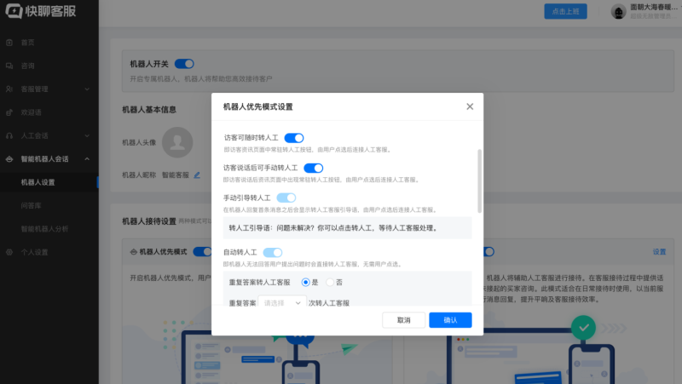682x384 pixels.
Task: Click the 智能机器人会话 robot icon
Action: (9, 159)
